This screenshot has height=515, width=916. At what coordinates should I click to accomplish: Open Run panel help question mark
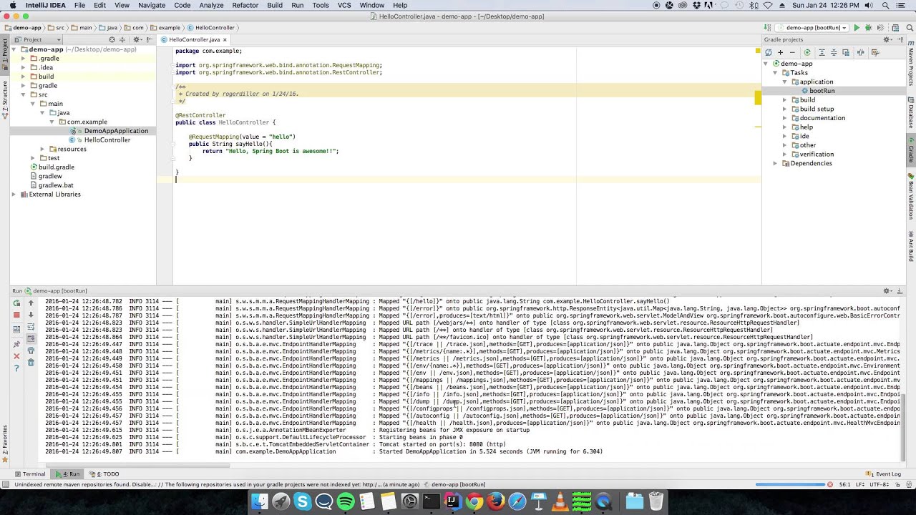pos(16,368)
